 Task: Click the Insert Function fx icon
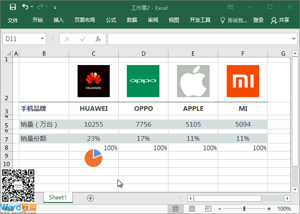coord(98,39)
